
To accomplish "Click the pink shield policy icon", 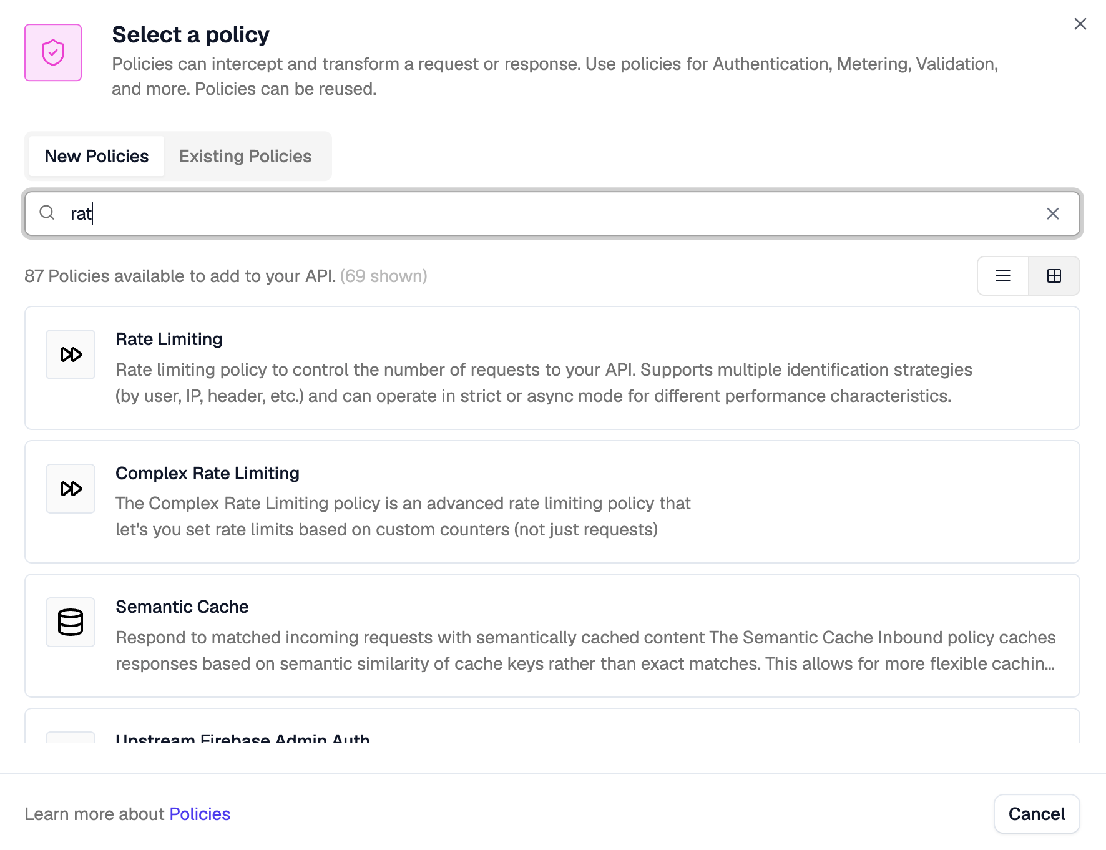I will click(53, 52).
